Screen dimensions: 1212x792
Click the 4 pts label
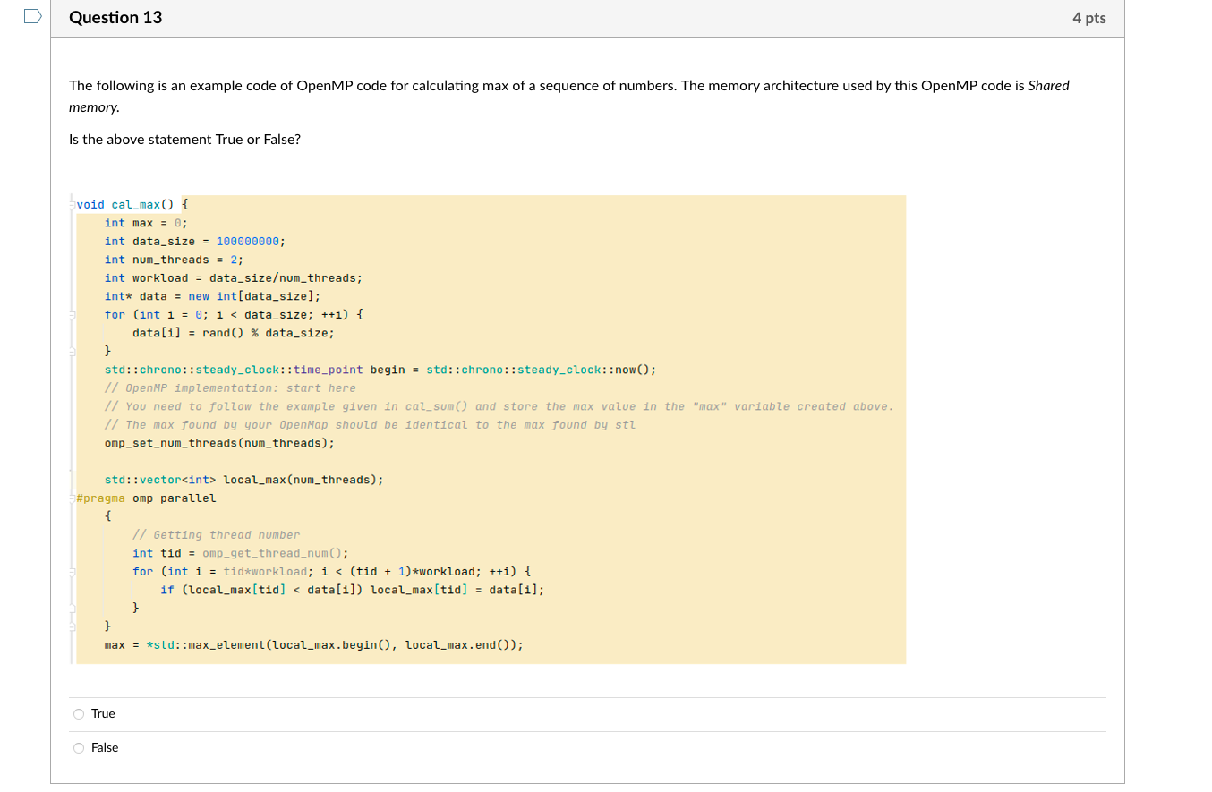pos(1089,17)
